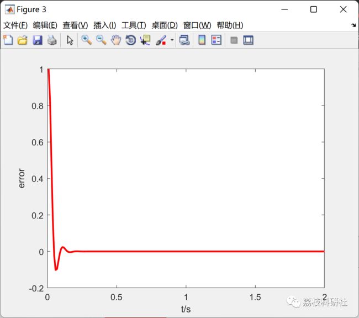The height and width of the screenshot is (318, 359).
Task: Save the figure using the floppy disk icon
Action: pos(38,40)
